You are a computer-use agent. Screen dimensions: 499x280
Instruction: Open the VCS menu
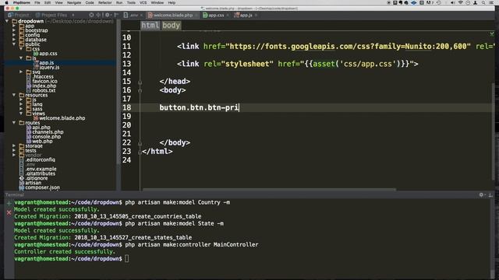click(x=143, y=2)
